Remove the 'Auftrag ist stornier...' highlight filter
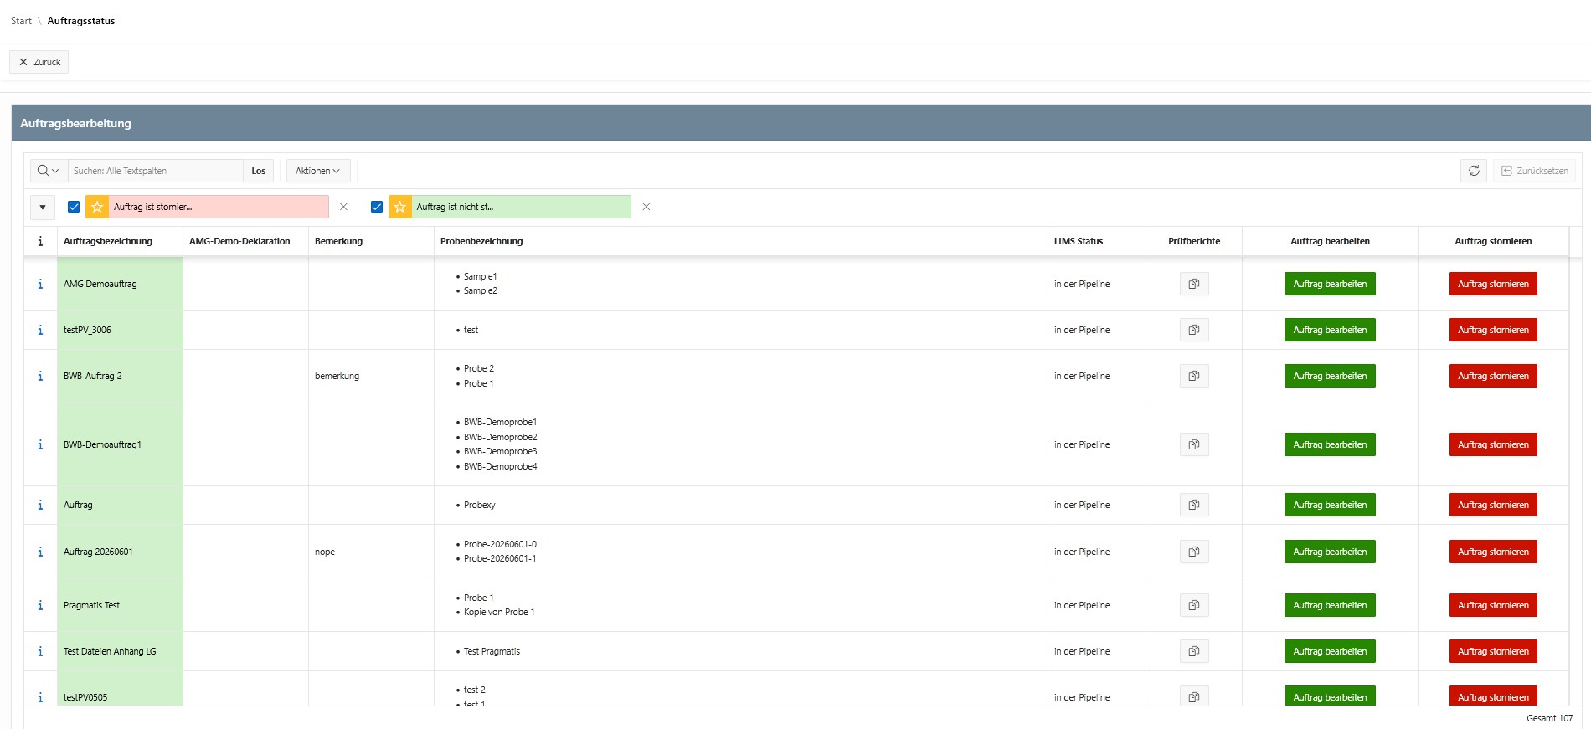This screenshot has height=729, width=1591. point(343,207)
